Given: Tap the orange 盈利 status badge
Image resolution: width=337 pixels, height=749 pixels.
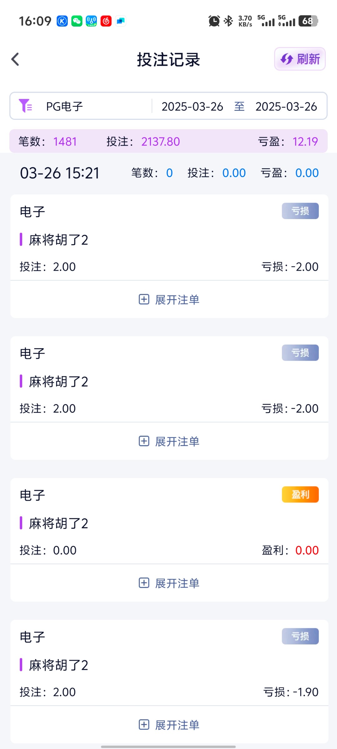Looking at the screenshot, I should 300,494.
